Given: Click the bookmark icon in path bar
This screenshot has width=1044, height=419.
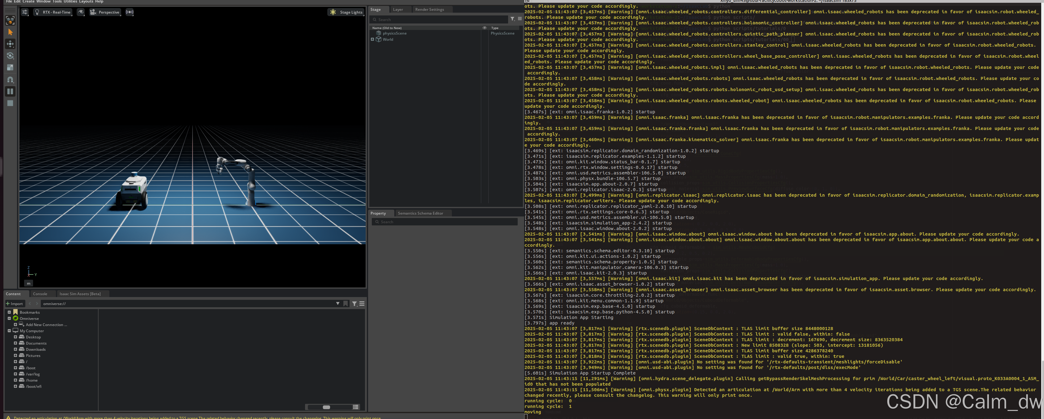Looking at the screenshot, I should coord(345,304).
